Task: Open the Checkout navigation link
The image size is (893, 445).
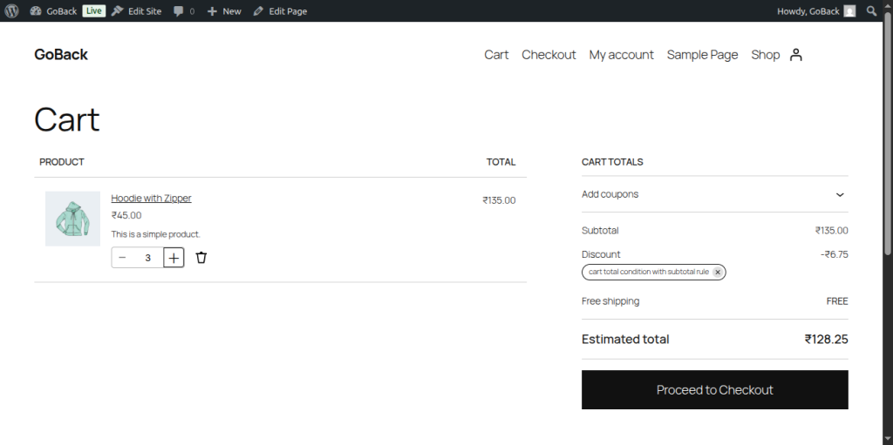Action: click(x=549, y=55)
